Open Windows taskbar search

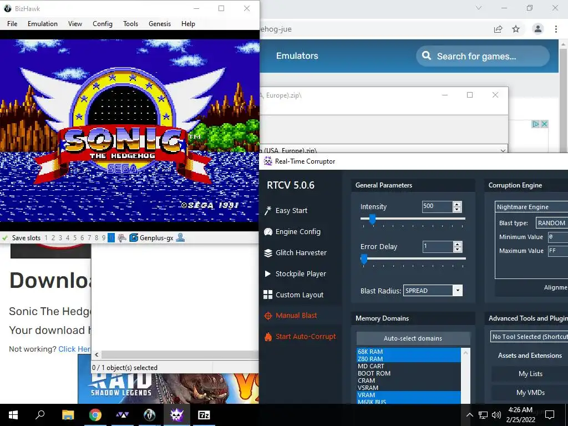(40, 415)
